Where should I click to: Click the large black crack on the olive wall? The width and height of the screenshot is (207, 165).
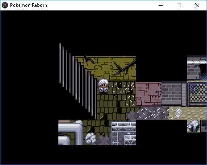[124, 69]
